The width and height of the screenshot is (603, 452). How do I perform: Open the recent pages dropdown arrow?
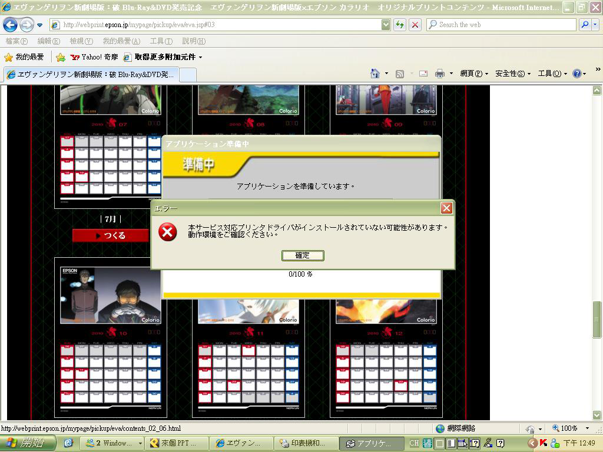(40, 25)
